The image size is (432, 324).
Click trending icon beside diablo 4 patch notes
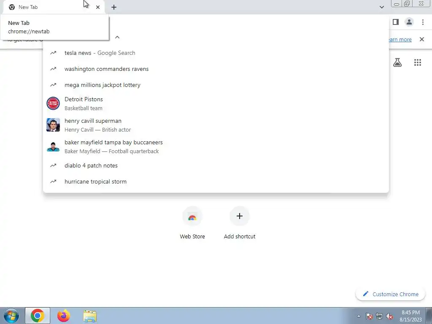click(53, 165)
